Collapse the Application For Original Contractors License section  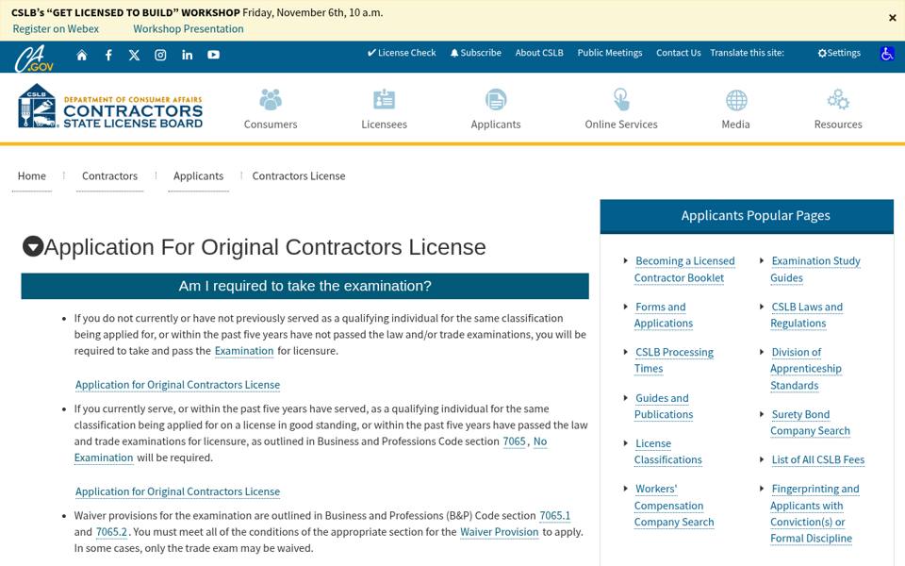pos(33,246)
